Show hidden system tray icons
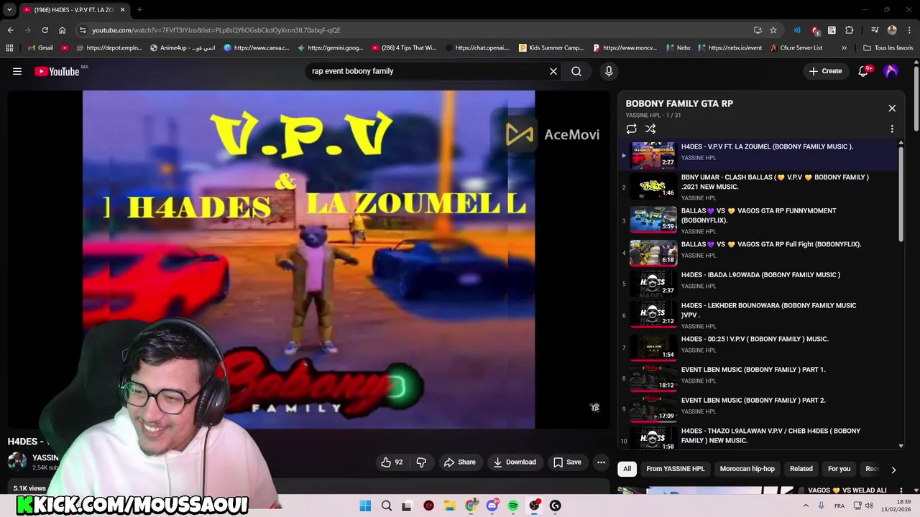This screenshot has width=920, height=517. [804, 506]
